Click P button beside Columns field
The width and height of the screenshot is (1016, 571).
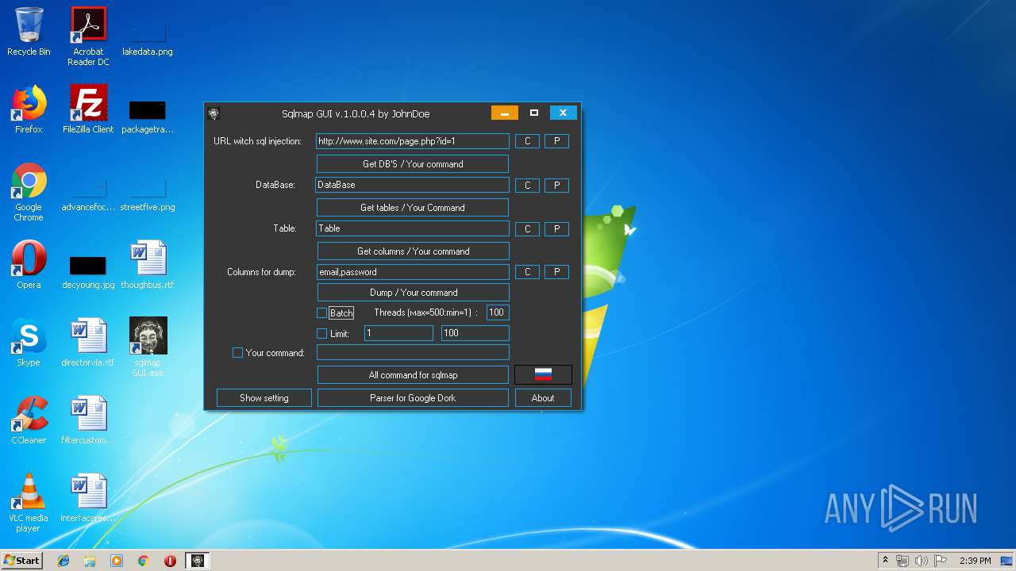tap(556, 272)
